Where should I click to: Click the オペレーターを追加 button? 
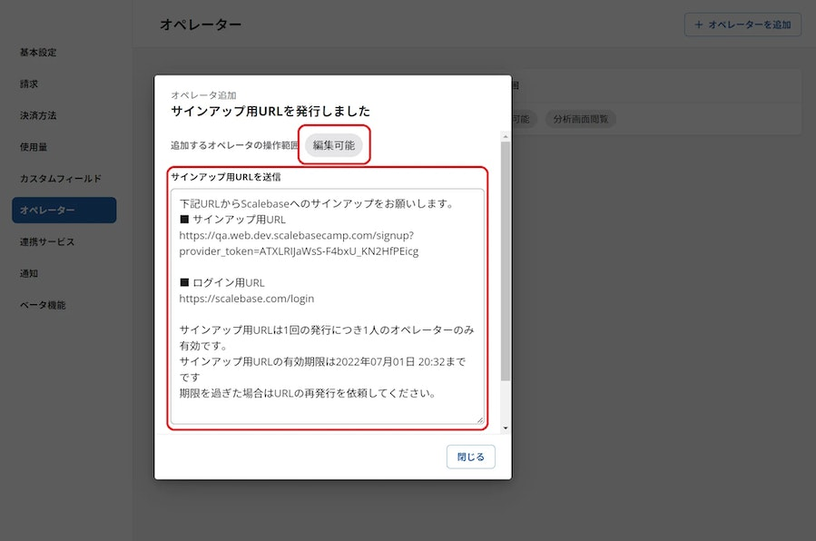(742, 25)
